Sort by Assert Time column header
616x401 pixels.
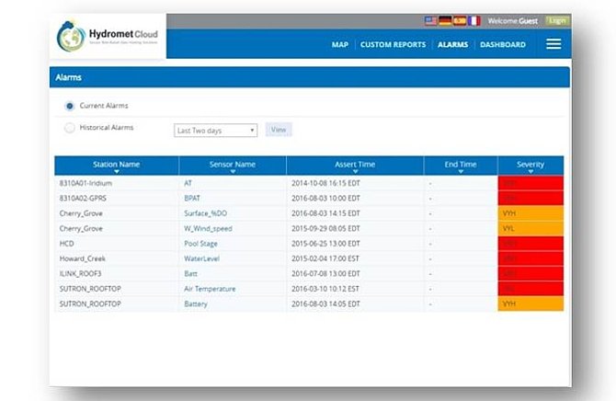tap(354, 165)
